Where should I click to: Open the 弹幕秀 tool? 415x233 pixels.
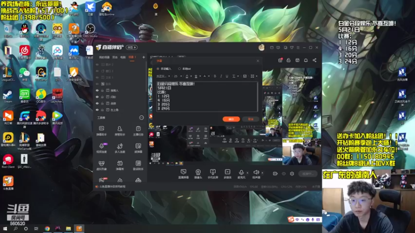[120, 165]
